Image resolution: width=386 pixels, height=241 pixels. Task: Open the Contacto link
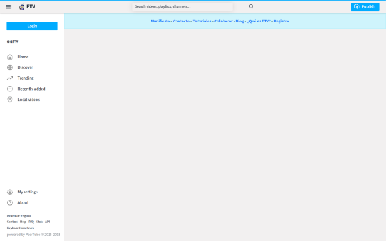point(181,21)
